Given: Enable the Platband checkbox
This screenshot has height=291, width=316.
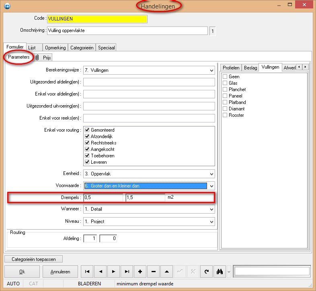Looking at the screenshot, I should tap(225, 102).
